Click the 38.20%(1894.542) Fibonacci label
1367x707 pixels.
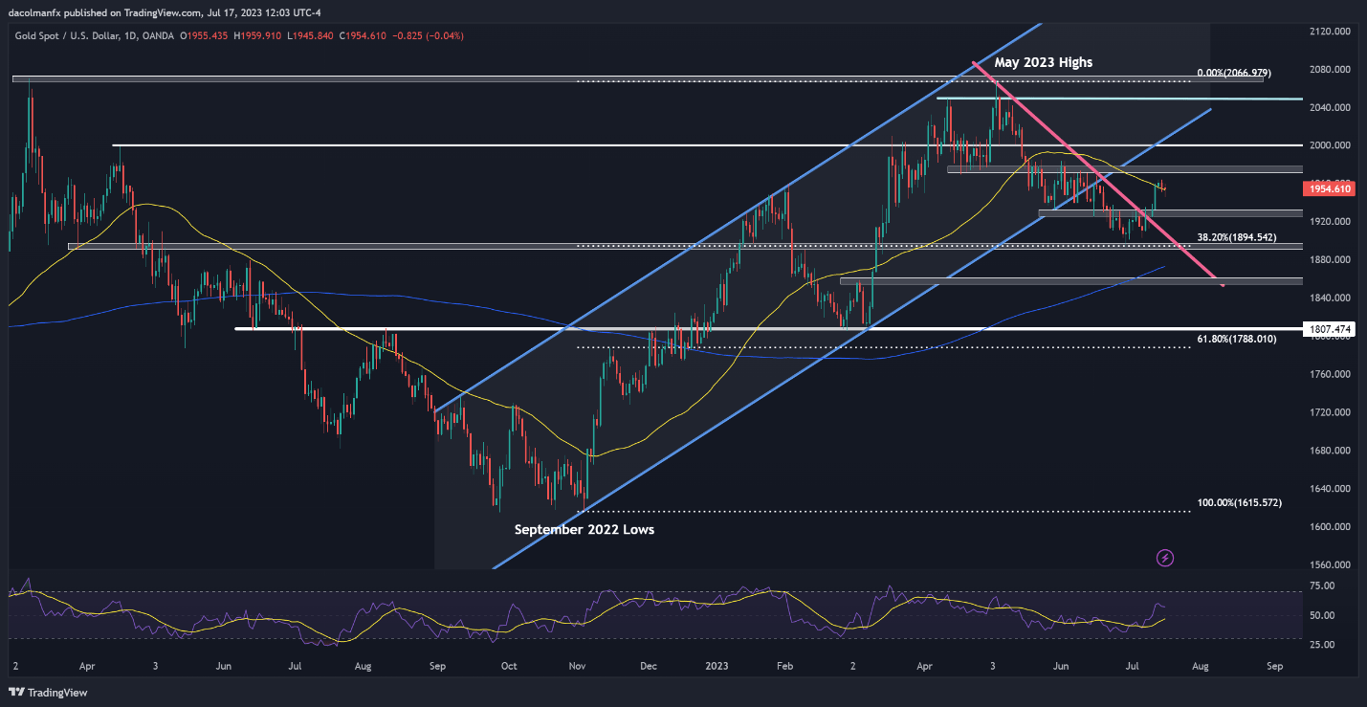[1237, 236]
